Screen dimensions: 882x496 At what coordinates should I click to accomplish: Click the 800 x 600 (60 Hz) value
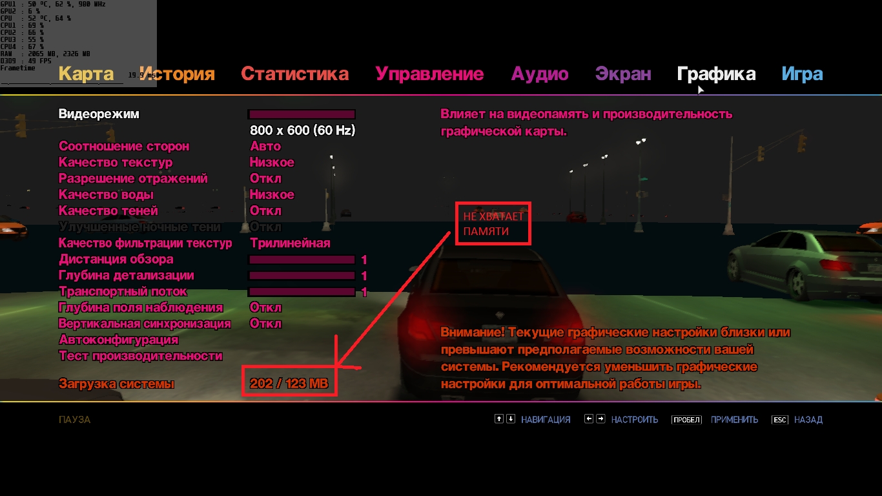[302, 130]
